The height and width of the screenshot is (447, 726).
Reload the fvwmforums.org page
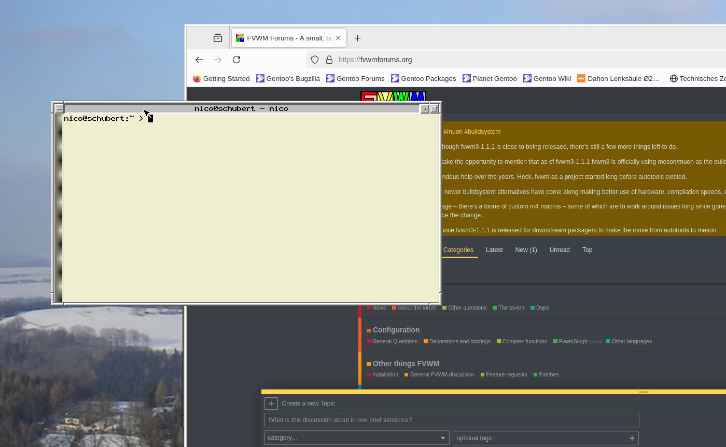point(236,60)
